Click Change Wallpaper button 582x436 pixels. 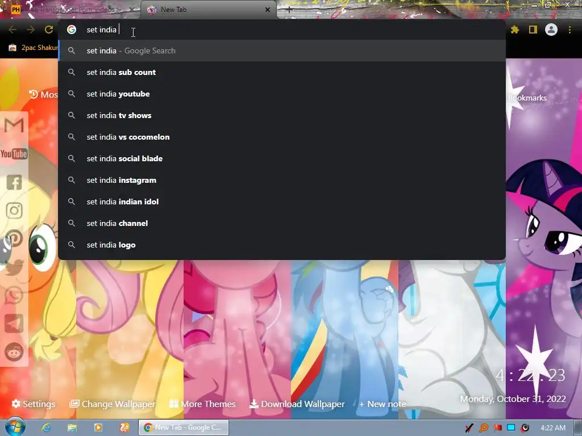[113, 404]
